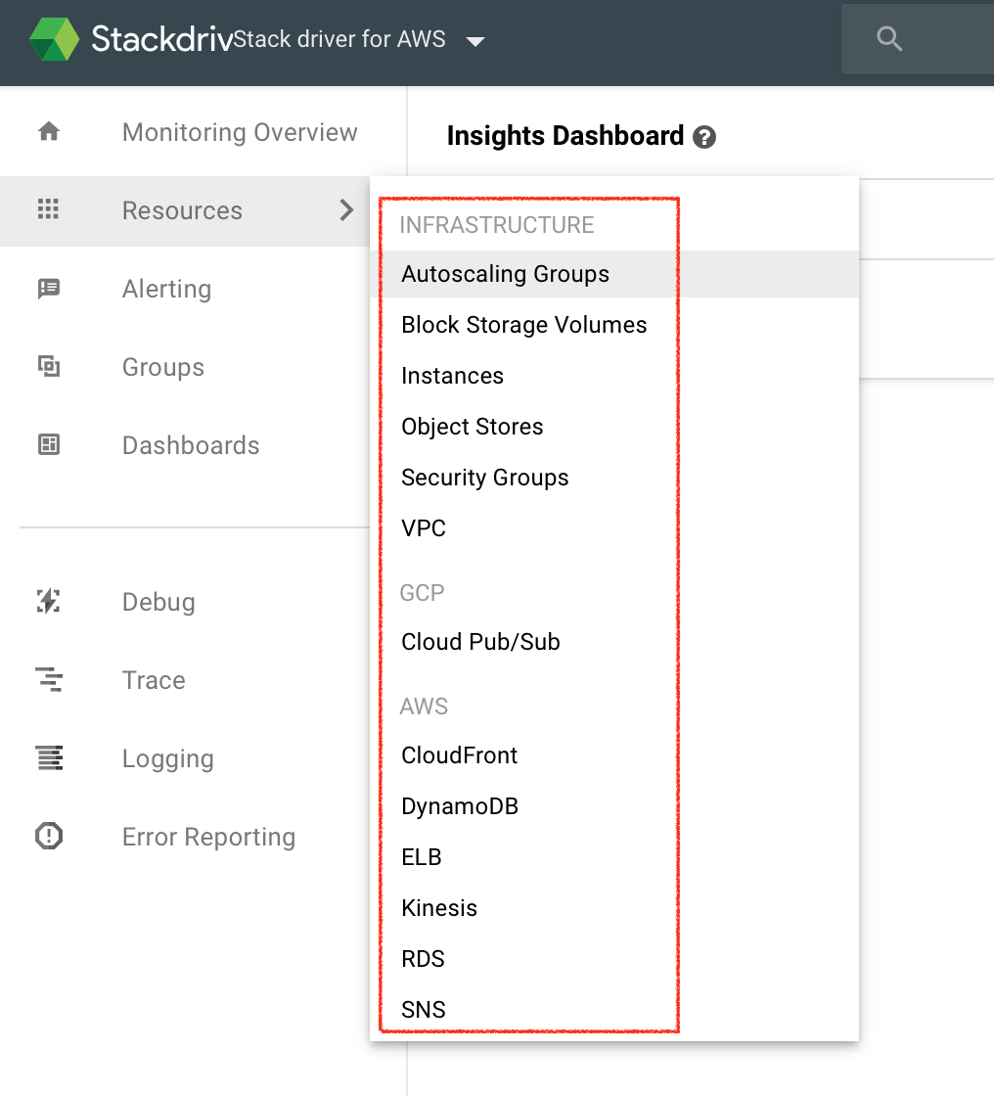Open Debug via its lightning icon
994x1096 pixels.
click(47, 601)
